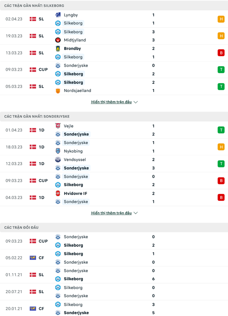Click the Vendsyssel club logo
228x316 pixels.
pyautogui.click(x=58, y=160)
